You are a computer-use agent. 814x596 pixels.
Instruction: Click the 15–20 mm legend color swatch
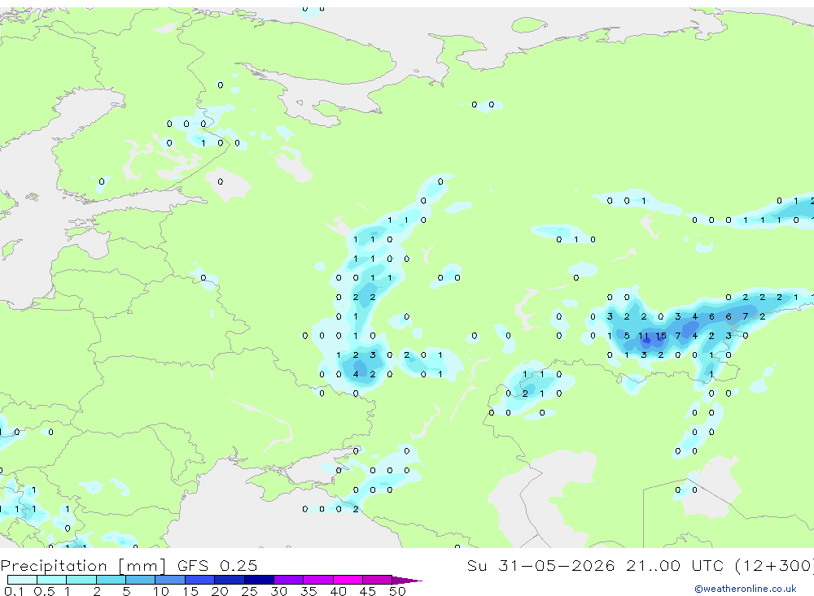[200, 580]
